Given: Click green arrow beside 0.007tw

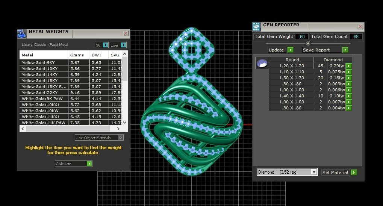Looking at the screenshot, I should click(348, 102).
